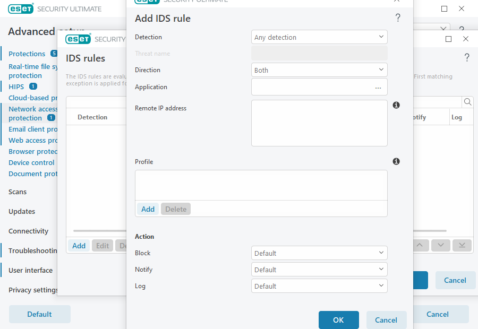Open Direction dropdown showing Both
Screen dimensions: 478x329
319,70
